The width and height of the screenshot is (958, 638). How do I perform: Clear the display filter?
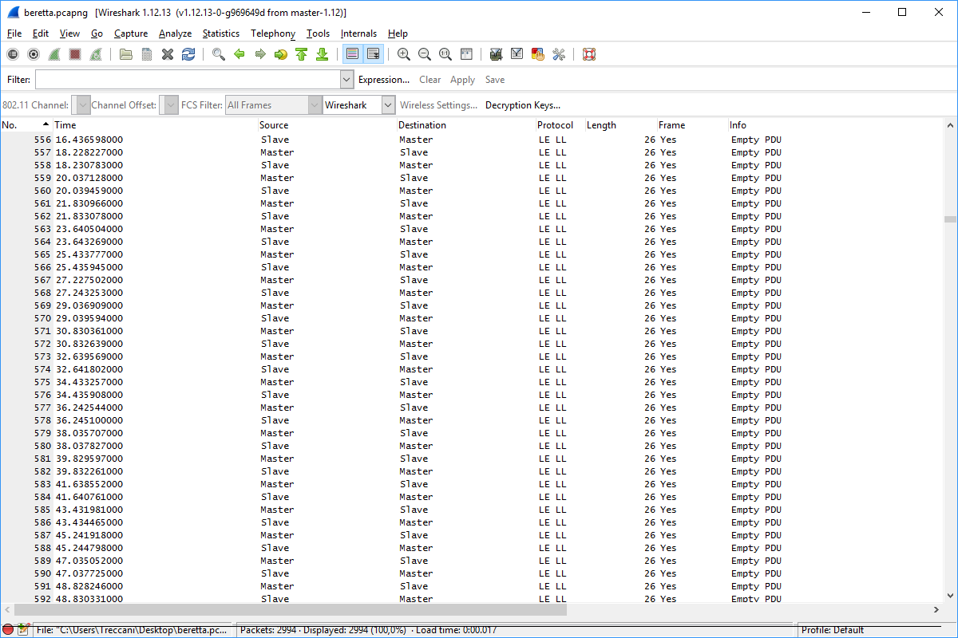pos(430,80)
